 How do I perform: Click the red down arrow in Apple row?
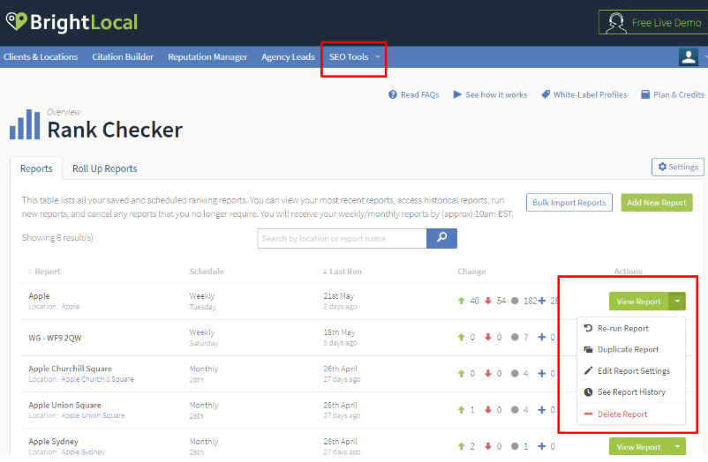point(487,301)
